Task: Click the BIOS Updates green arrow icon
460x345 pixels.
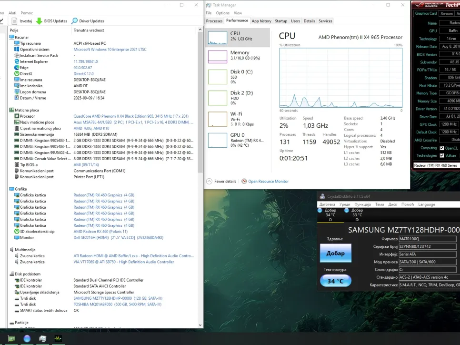Action: [39, 21]
